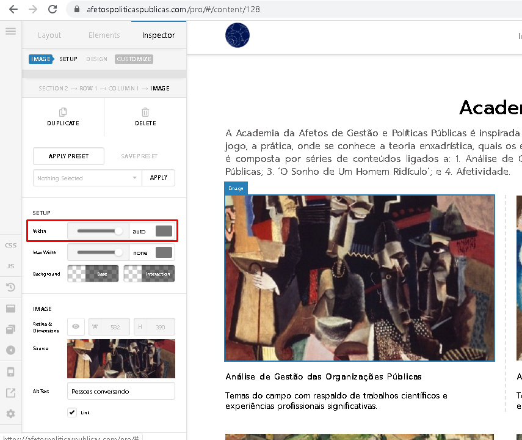
Task: Click the browser forward arrow
Action: click(33, 9)
